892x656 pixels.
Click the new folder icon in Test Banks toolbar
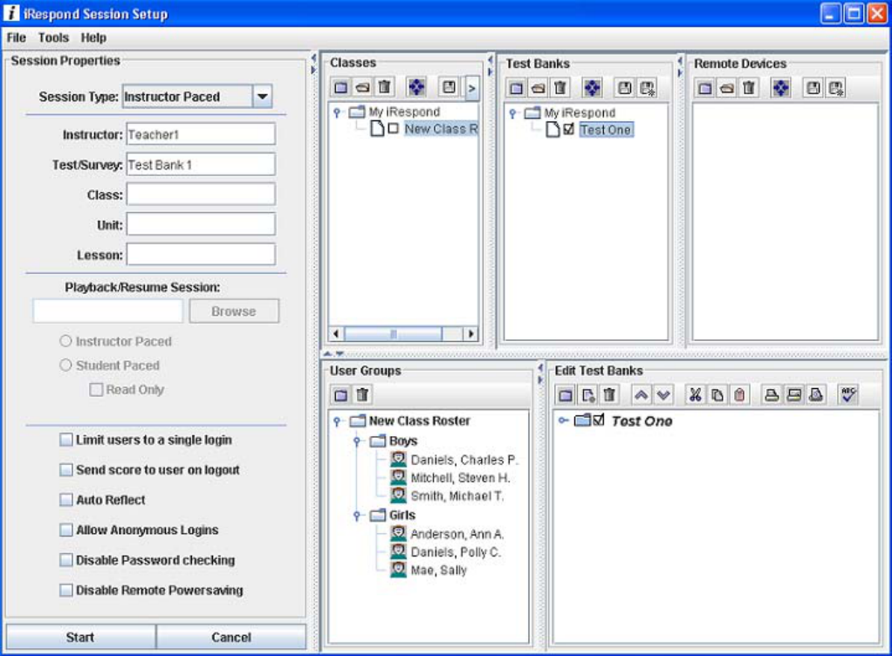pyautogui.click(x=517, y=88)
